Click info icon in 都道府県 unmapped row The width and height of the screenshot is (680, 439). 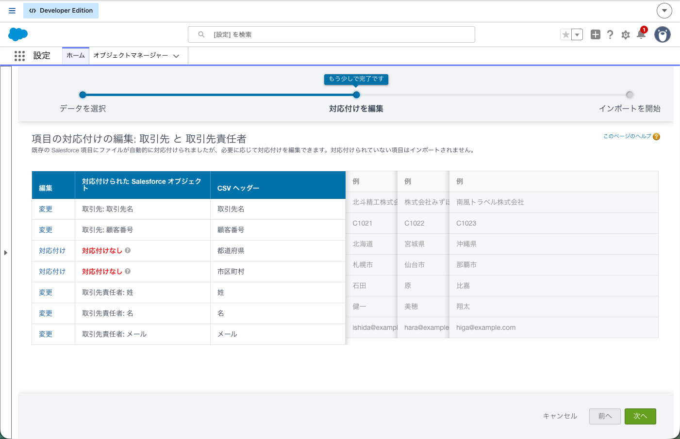[x=128, y=250]
